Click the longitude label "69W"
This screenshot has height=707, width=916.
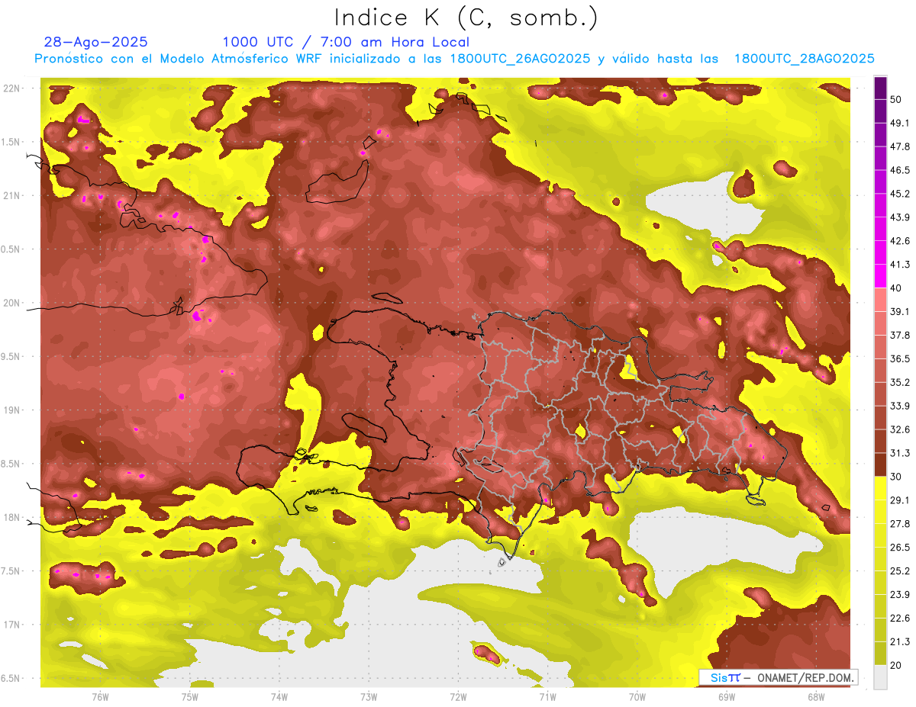coord(727,696)
